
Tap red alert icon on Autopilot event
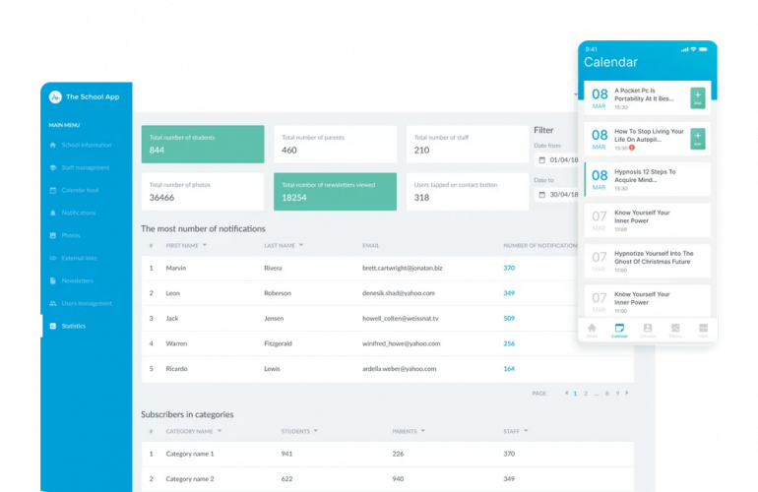pyautogui.click(x=632, y=148)
